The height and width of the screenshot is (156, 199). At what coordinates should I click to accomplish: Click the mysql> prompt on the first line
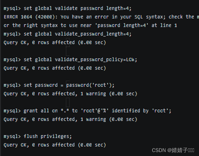click(12, 8)
